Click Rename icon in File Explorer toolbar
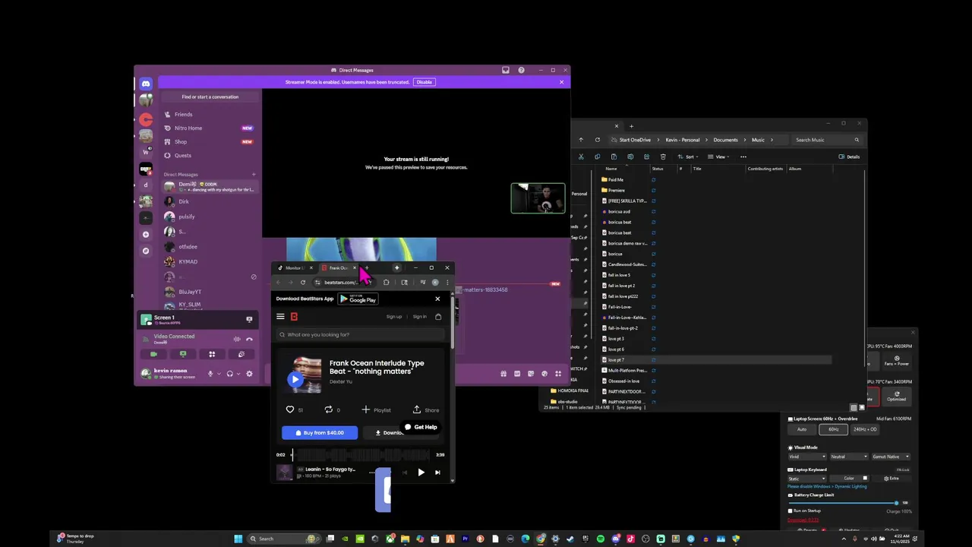This screenshot has width=972, height=547. (x=630, y=157)
